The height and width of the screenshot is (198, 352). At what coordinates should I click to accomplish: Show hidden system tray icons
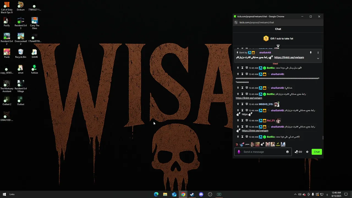pyautogui.click(x=295, y=194)
